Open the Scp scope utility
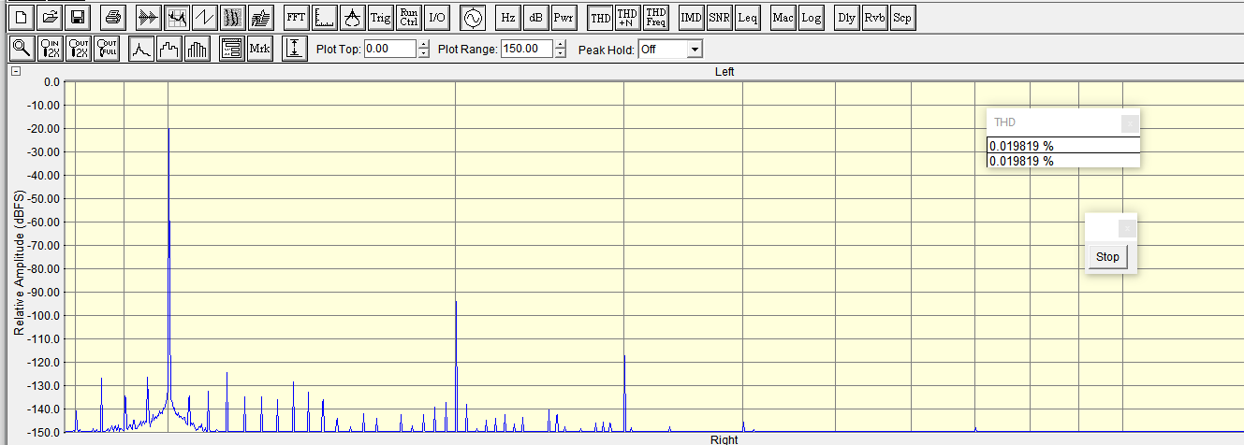Image resolution: width=1244 pixels, height=445 pixels. point(902,17)
